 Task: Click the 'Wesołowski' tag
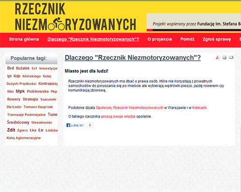click(x=42, y=123)
